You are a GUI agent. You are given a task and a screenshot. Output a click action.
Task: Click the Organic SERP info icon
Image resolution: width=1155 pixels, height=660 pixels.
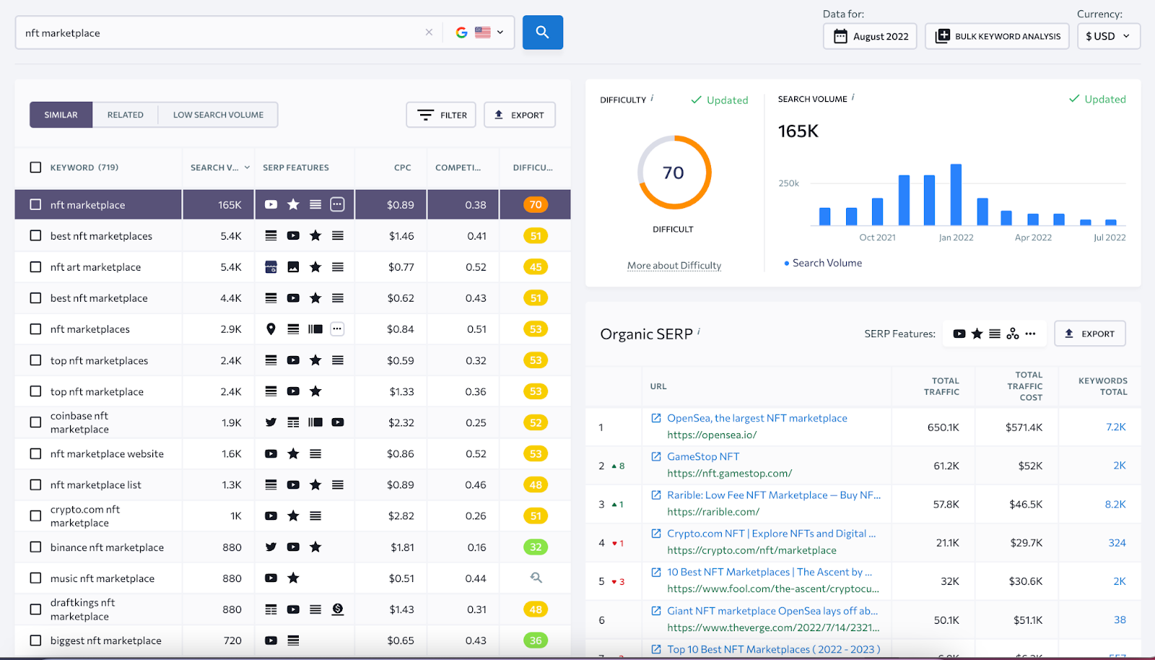[x=699, y=331]
